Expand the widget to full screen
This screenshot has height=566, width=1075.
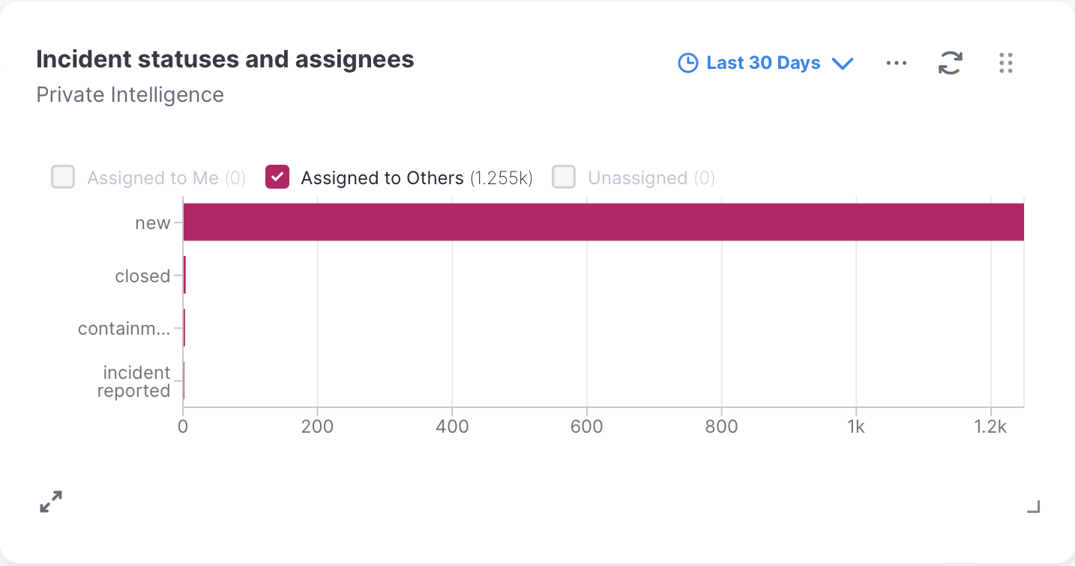coord(51,502)
